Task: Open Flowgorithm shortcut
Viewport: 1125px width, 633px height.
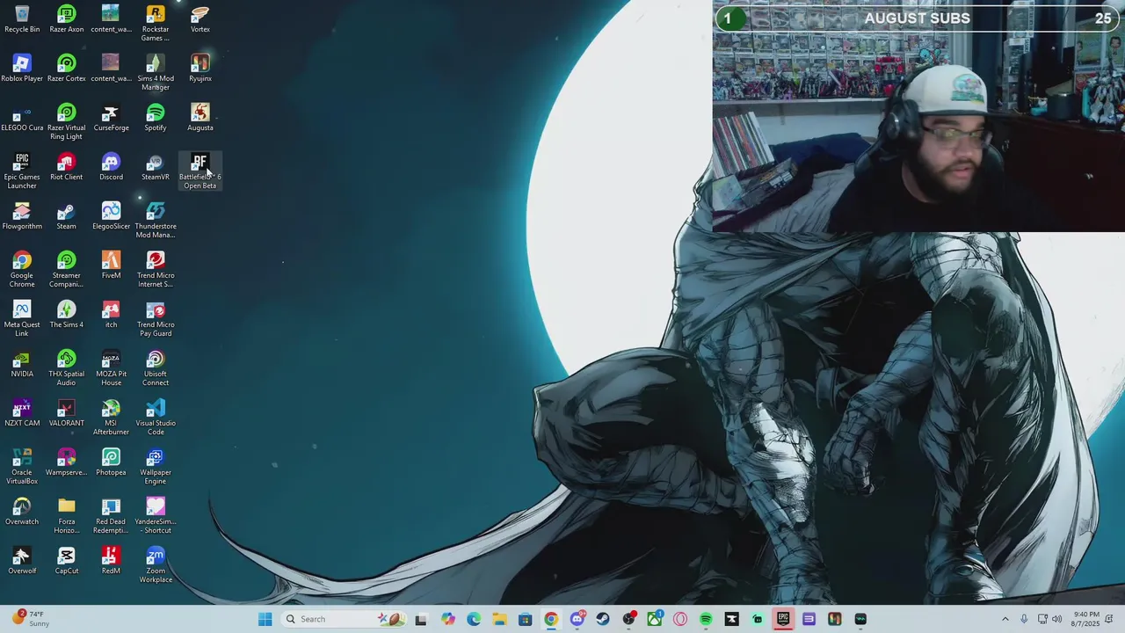Action: pos(22,216)
